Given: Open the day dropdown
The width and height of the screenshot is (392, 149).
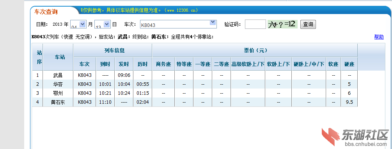Looking at the screenshot, I should tap(102, 24).
